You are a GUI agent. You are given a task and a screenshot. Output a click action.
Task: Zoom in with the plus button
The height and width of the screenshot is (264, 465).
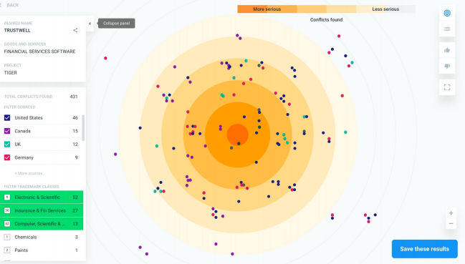(451, 213)
